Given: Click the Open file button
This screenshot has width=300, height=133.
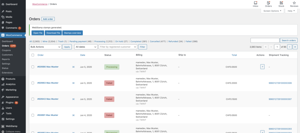Looking at the screenshot, I should click(x=38, y=33).
